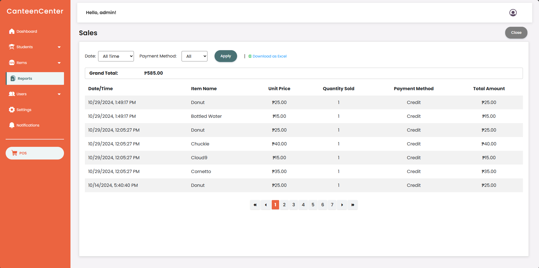
Task: Click the ₱40.00 unit price for Chuckie
Action: (279, 144)
